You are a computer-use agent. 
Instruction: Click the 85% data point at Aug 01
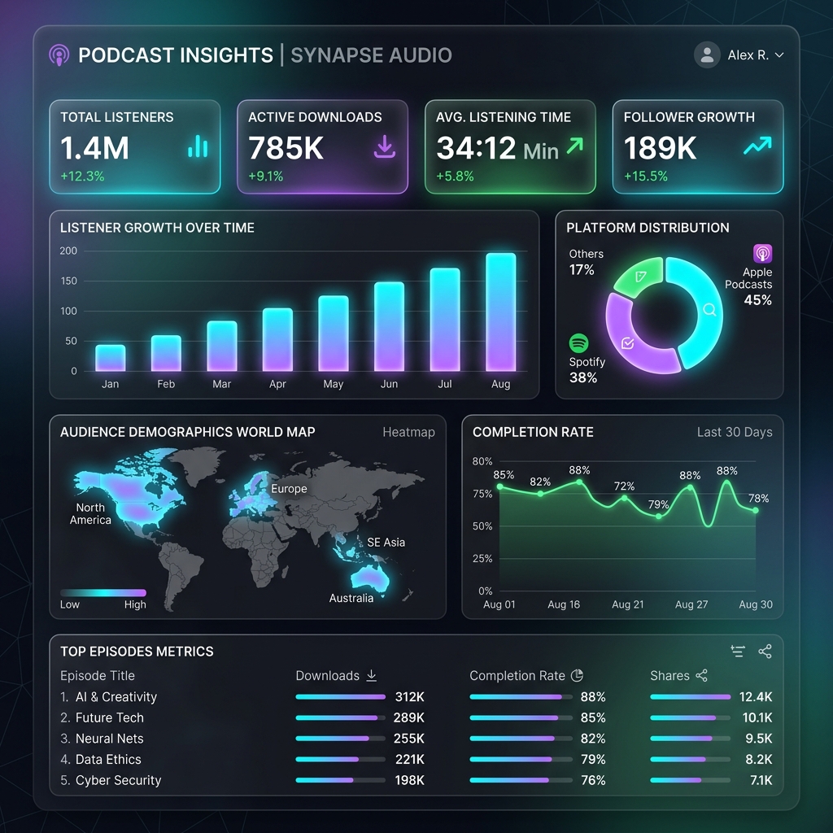(x=499, y=486)
